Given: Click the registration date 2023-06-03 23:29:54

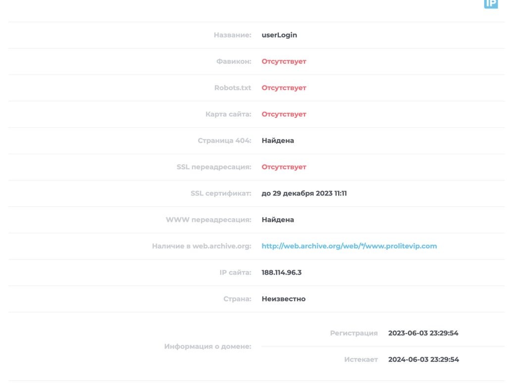Looking at the screenshot, I should pyautogui.click(x=423, y=333).
